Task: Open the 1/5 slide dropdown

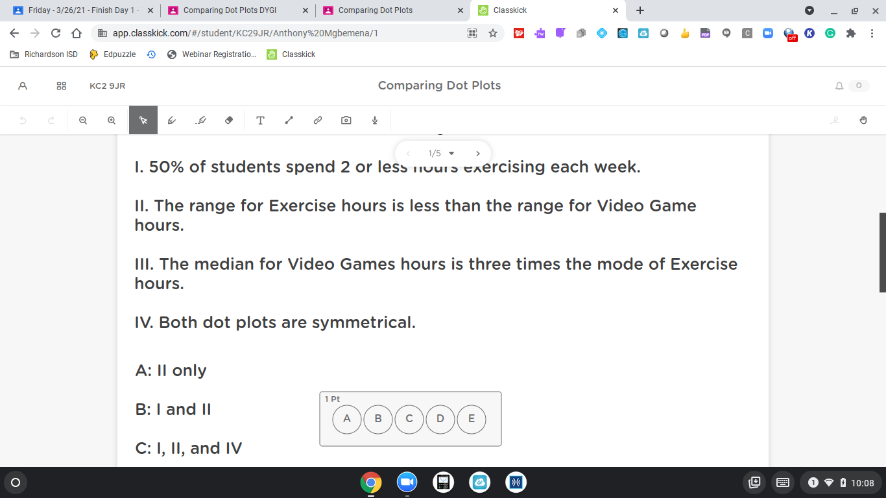Action: 442,154
